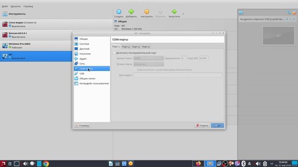The image size is (298, 167).
Task: Click the Отмена button
Action: (x=202, y=125)
